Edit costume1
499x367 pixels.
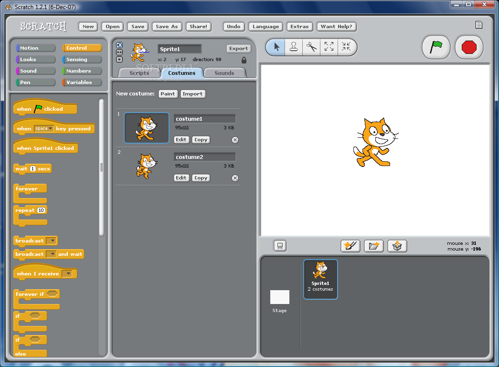point(181,140)
